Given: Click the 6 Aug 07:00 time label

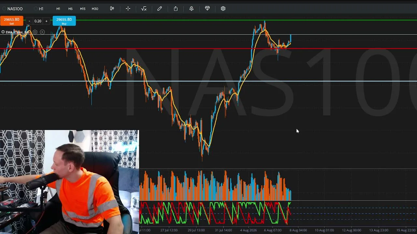Looking at the screenshot, I should 273,230.
